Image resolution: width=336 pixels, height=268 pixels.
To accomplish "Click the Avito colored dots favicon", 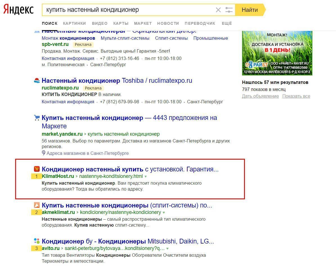I will click(37, 241).
